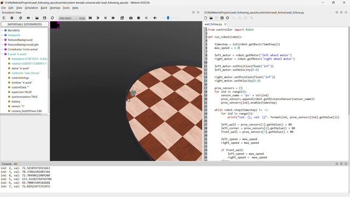
Task: Select the supervisor FALSE field
Action: tap(22, 92)
